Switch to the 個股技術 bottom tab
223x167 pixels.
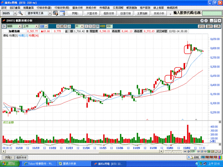coord(22,157)
